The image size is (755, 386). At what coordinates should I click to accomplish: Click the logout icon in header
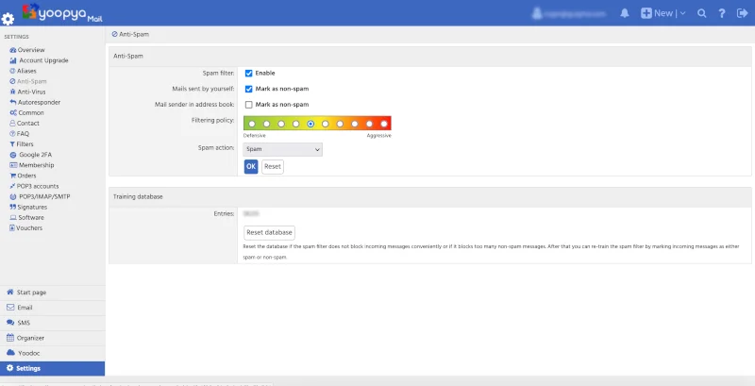[x=741, y=13]
